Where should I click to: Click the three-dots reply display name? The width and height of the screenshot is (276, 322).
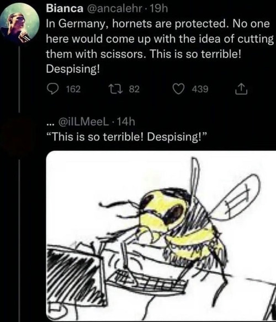click(50, 124)
